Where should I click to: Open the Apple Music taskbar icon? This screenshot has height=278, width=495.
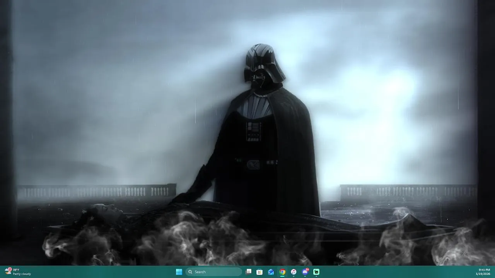(x=294, y=272)
